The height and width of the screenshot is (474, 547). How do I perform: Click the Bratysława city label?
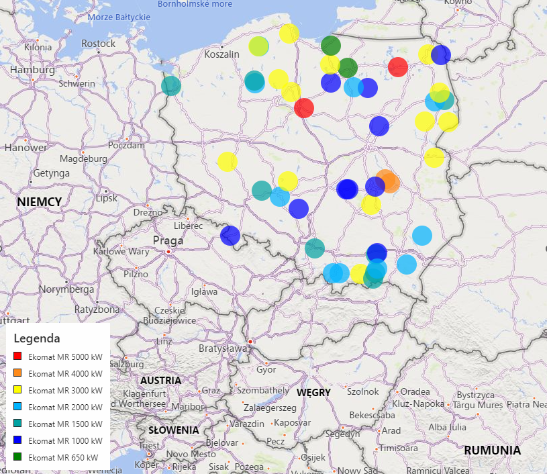pyautogui.click(x=224, y=349)
